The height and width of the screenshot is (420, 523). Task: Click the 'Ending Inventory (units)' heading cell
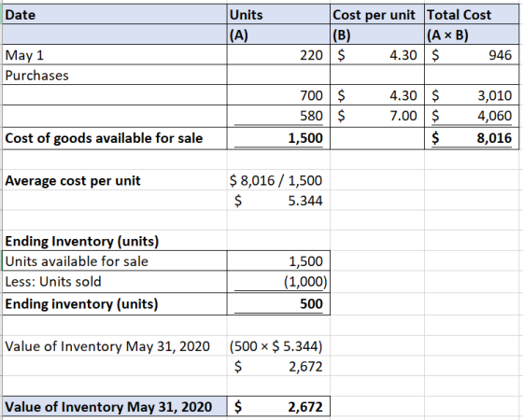click(x=115, y=241)
